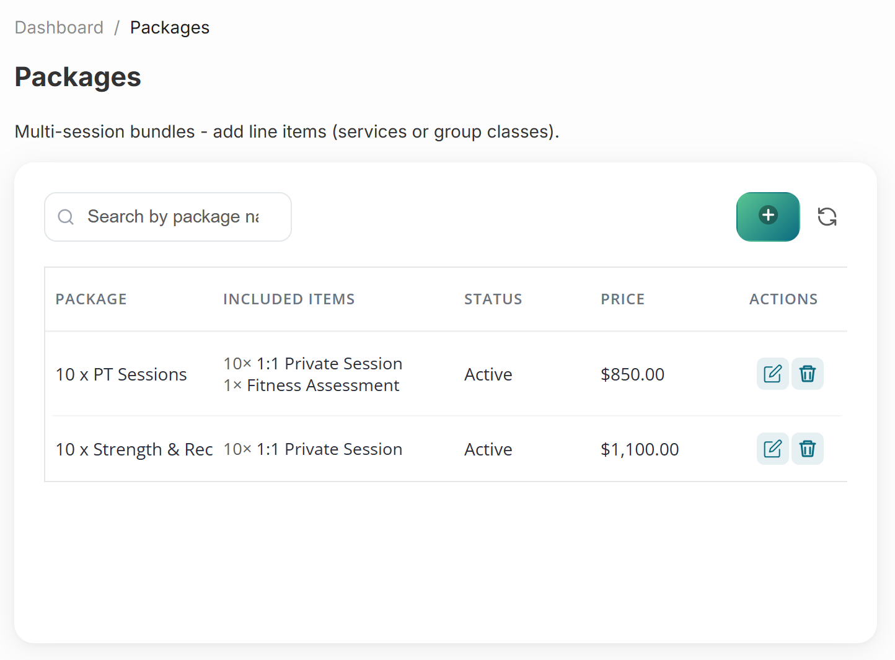
Task: Click the STATUS column header
Action: click(493, 299)
